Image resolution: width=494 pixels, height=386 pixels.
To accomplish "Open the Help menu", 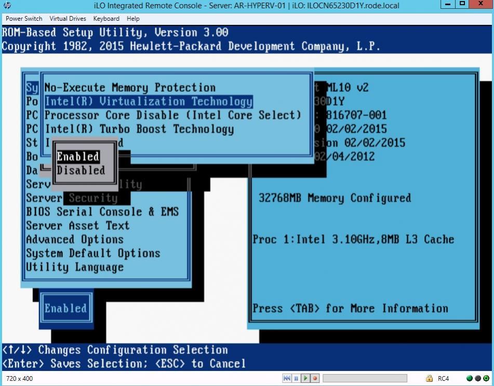I will pos(133,19).
